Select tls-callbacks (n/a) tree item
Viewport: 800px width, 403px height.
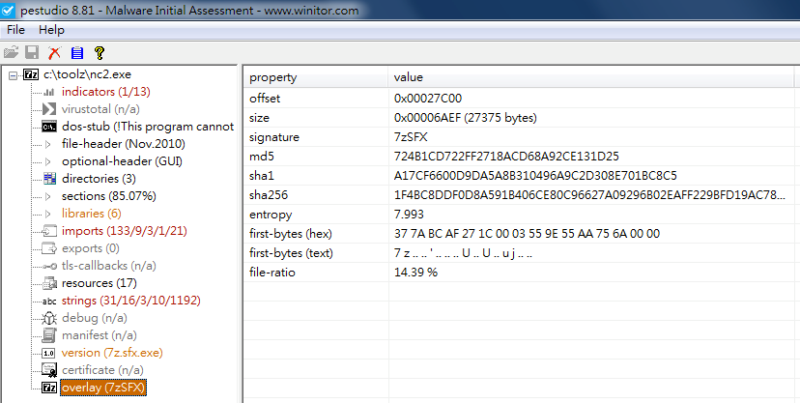click(108, 266)
